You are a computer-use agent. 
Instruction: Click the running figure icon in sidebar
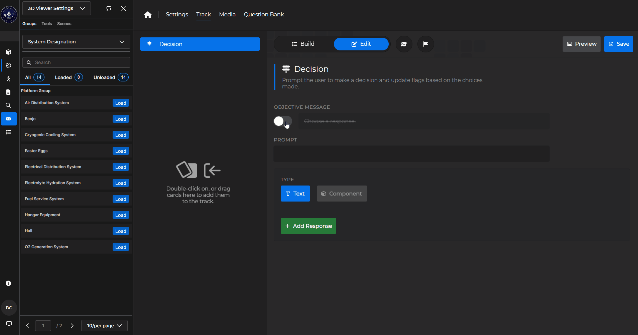pyautogui.click(x=8, y=79)
